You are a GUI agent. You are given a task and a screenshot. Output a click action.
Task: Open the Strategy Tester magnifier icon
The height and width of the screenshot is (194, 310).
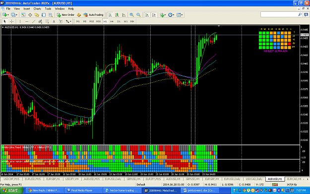pyautogui.click(x=51, y=15)
